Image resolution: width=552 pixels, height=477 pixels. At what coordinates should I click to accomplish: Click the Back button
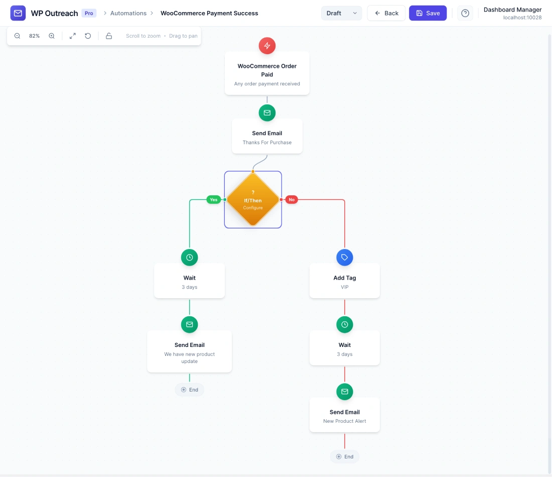[x=386, y=14]
